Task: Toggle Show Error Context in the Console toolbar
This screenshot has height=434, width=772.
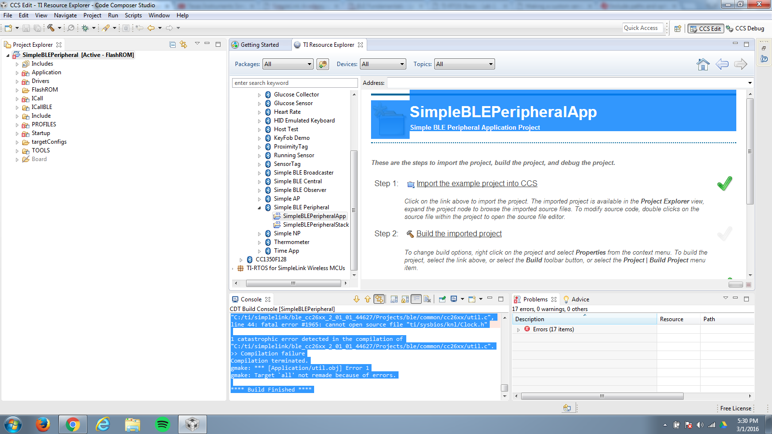Action: click(x=379, y=299)
